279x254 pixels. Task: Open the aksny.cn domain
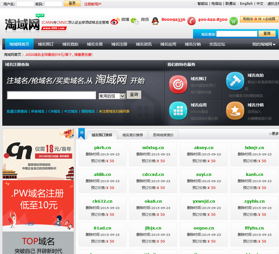tap(204, 148)
